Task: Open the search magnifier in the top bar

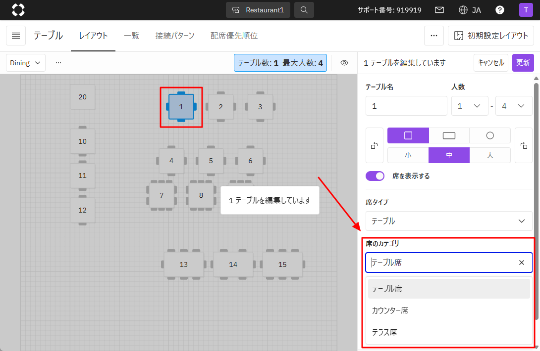Action: tap(304, 10)
